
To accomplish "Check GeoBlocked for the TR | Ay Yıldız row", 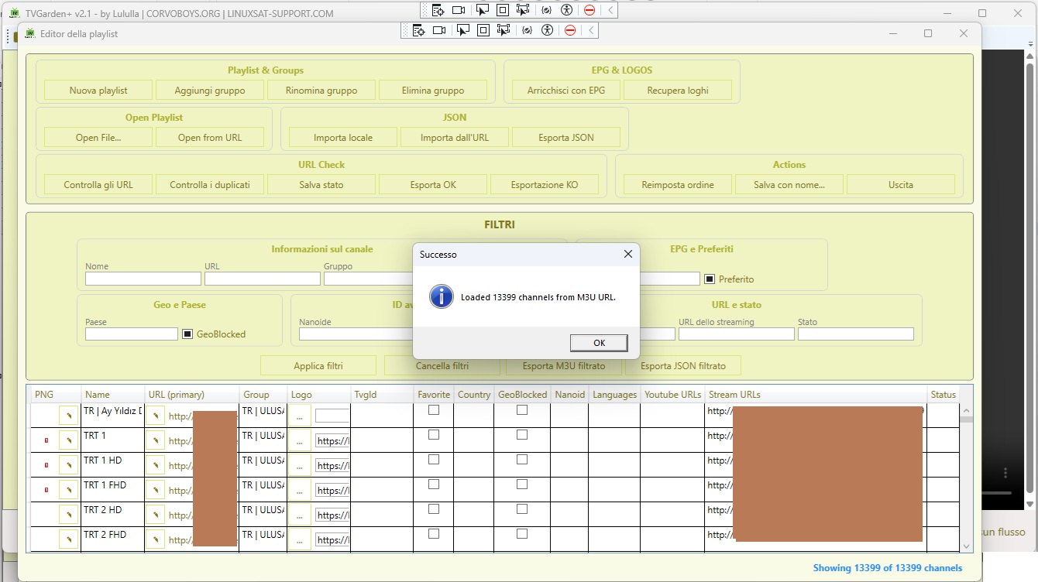I will tap(522, 410).
